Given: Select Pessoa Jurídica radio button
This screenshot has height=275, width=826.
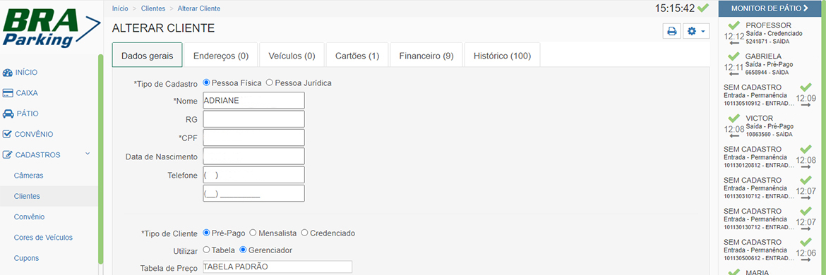Looking at the screenshot, I should click(270, 82).
